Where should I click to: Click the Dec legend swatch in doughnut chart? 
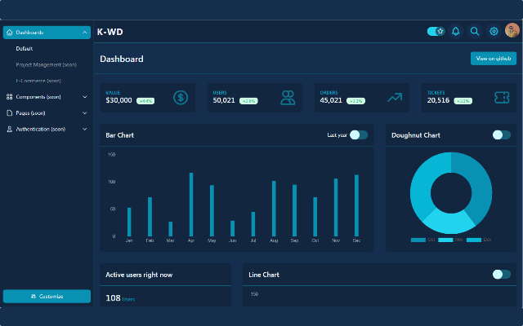(x=474, y=240)
